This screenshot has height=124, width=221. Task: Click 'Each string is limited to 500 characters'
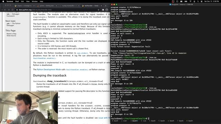click(55, 38)
